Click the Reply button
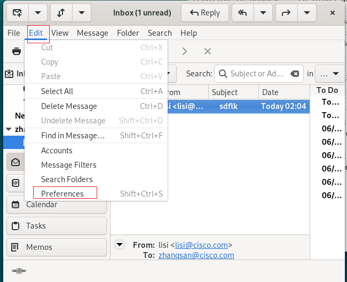This screenshot has height=282, width=347. pos(205,13)
